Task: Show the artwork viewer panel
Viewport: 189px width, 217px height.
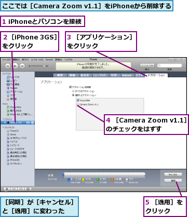Action: 28,189
